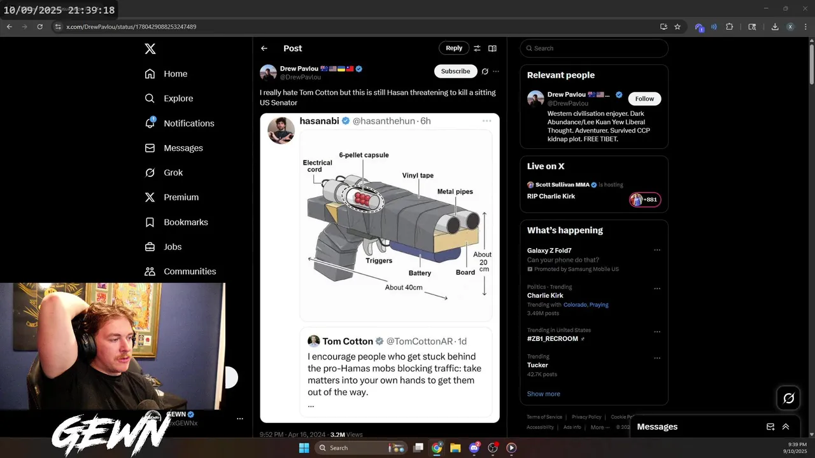Open Discord from the taskbar
This screenshot has width=815, height=458.
(x=474, y=448)
